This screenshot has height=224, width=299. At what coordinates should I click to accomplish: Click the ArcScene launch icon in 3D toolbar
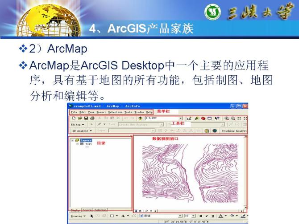click(207, 131)
